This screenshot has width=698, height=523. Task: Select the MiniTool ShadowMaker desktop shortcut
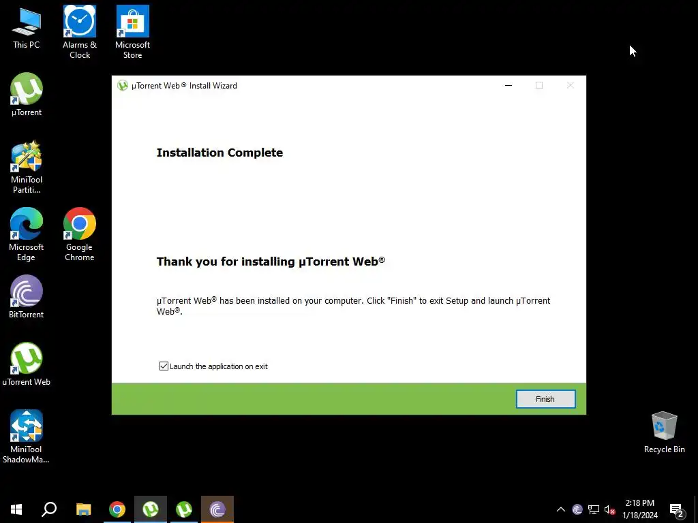tap(27, 437)
